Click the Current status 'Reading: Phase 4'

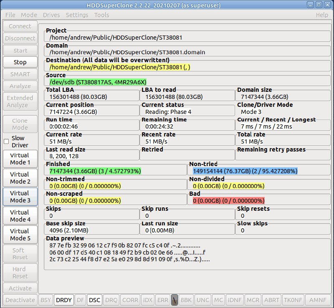(168, 112)
